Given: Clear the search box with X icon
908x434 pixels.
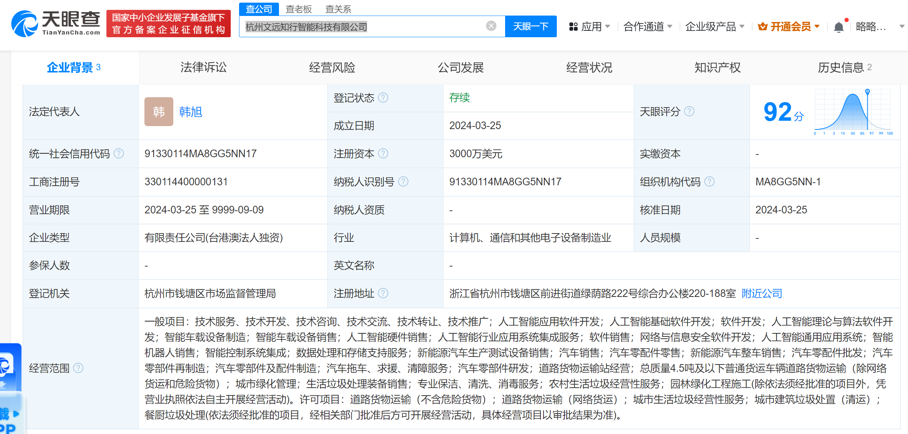Looking at the screenshot, I should pyautogui.click(x=491, y=26).
